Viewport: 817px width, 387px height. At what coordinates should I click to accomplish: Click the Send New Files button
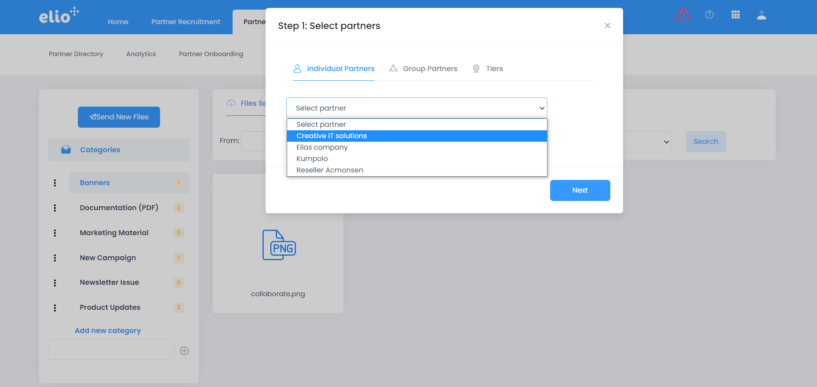click(119, 117)
